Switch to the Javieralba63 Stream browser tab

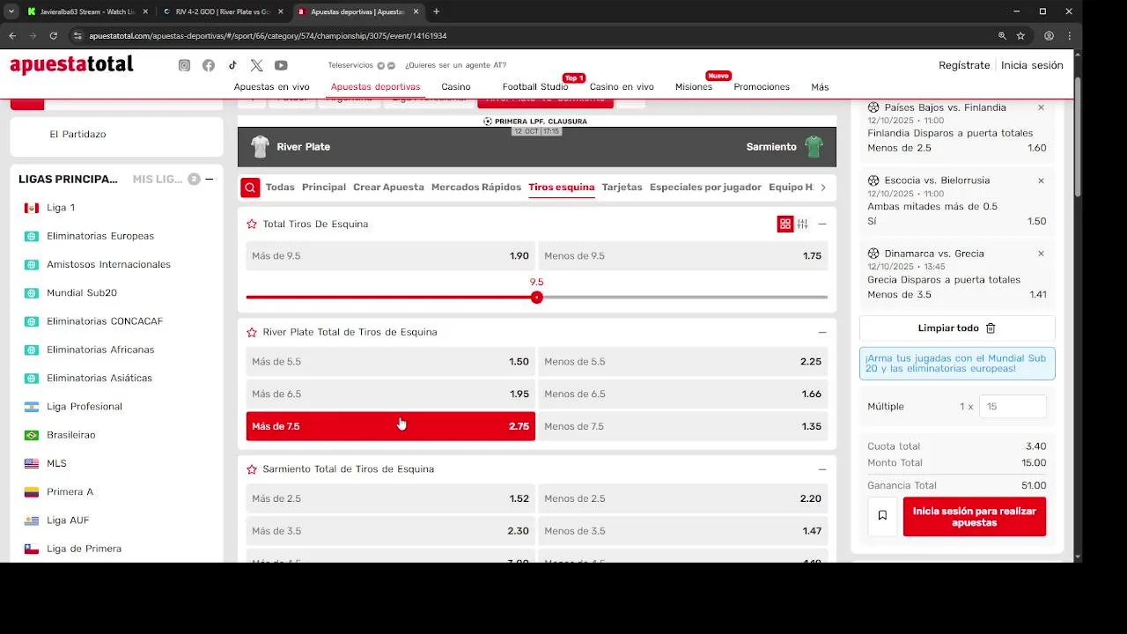(87, 11)
